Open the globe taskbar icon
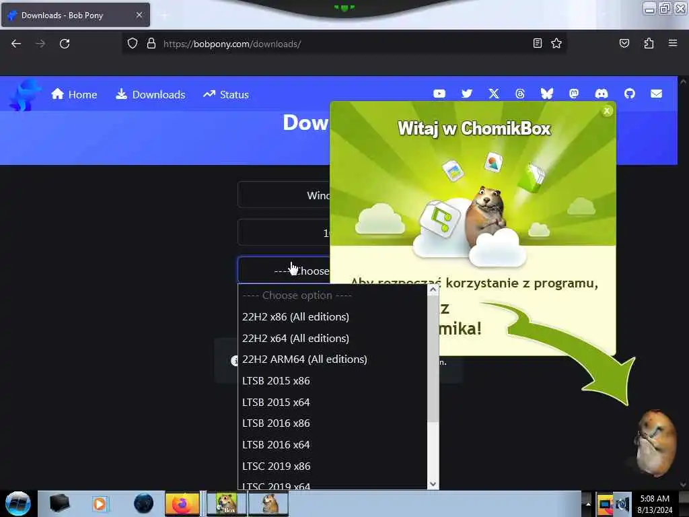The height and width of the screenshot is (517, 689). tap(143, 504)
